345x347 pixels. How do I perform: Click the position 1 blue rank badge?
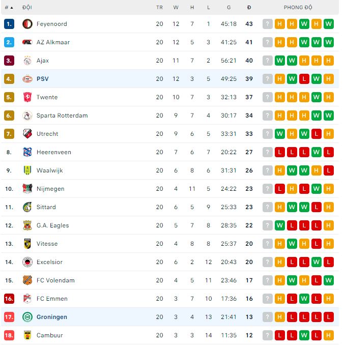click(x=9, y=24)
